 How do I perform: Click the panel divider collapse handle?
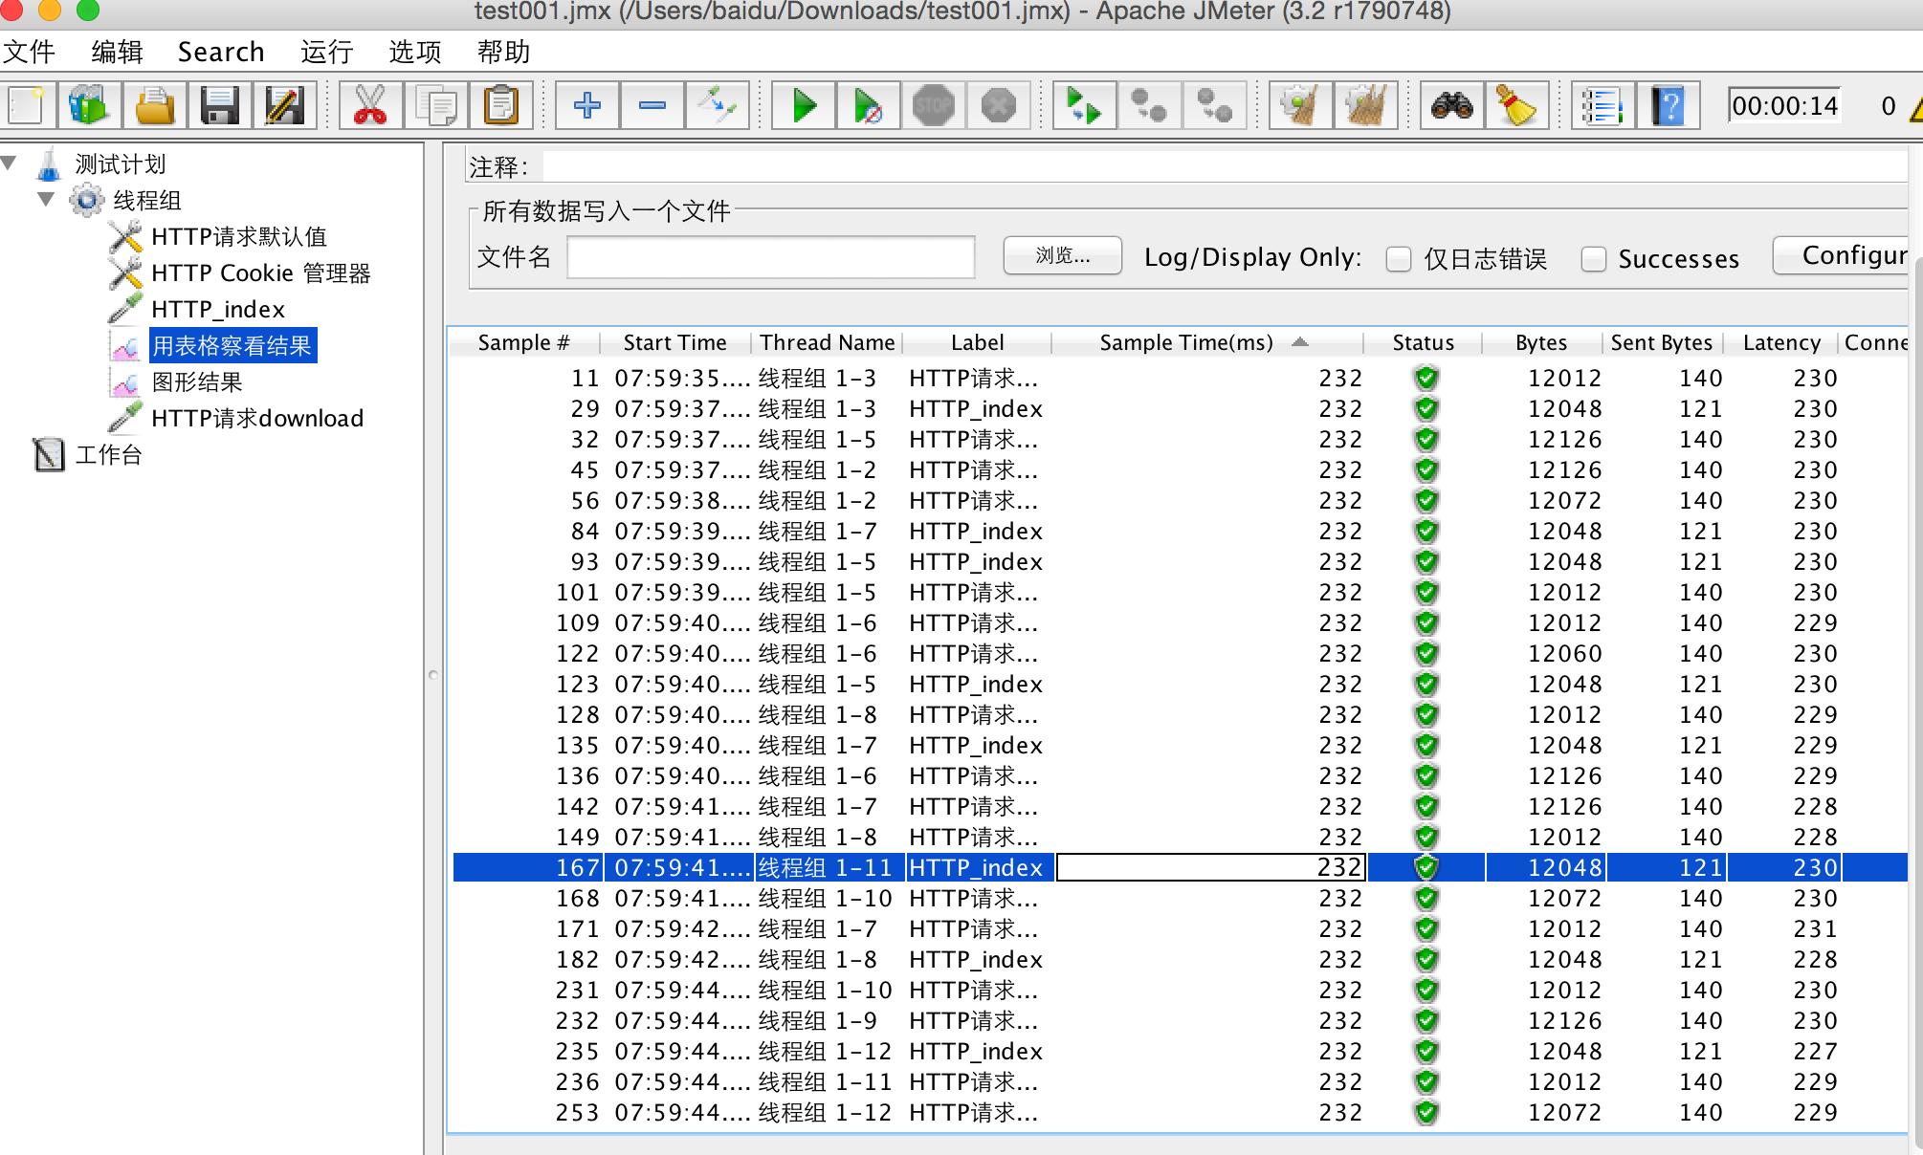(x=432, y=675)
